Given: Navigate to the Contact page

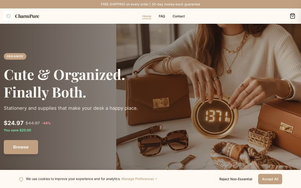Looking at the screenshot, I should coord(179,16).
